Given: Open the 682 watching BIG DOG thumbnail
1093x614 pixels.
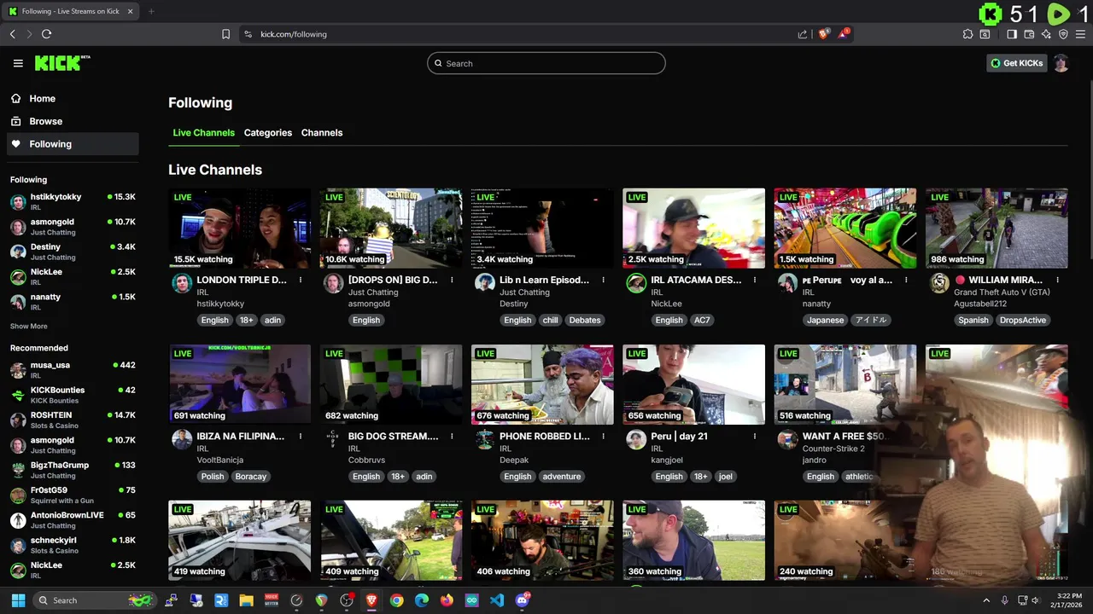Looking at the screenshot, I should coord(391,385).
